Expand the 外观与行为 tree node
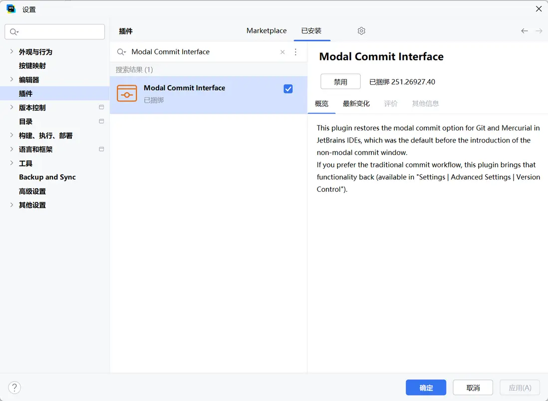The width and height of the screenshot is (548, 401). click(x=12, y=51)
